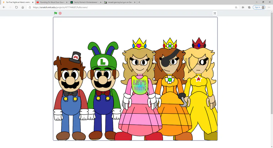This screenshot has height=148, width=273.
Task: Open the favorites list icon
Action: click(243, 7)
